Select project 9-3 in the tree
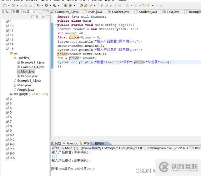 [x=10, y=144]
